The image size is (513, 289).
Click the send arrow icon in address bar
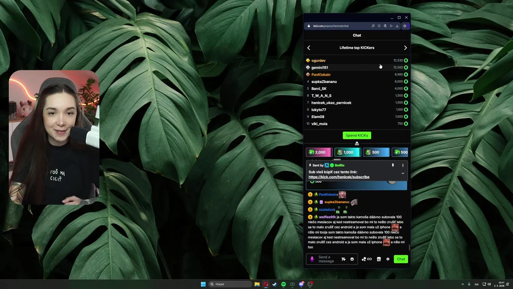click(391, 26)
